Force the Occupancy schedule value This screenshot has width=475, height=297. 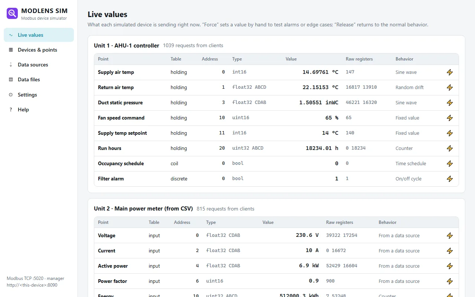coord(450,164)
